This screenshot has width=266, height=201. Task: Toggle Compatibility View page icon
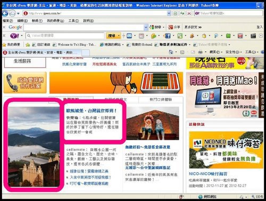(x=175, y=13)
